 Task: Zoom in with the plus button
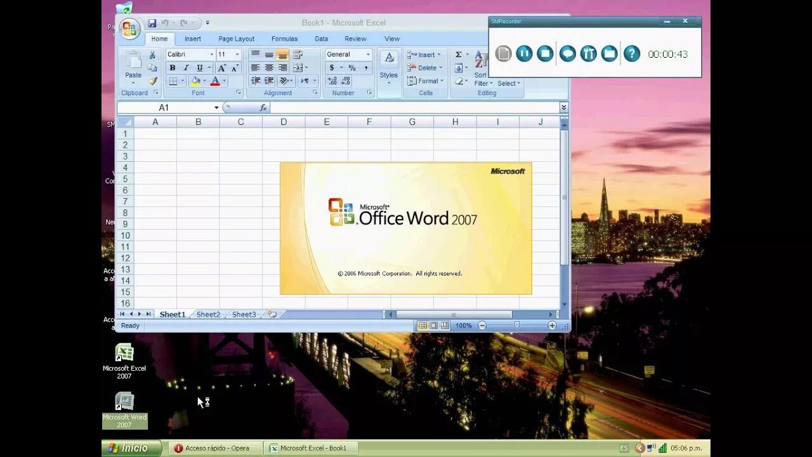[x=552, y=326]
